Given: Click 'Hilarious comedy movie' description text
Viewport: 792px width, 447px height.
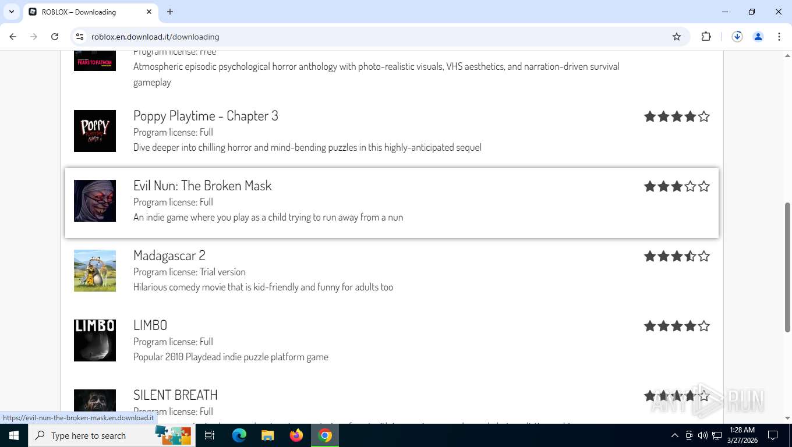Looking at the screenshot, I should click(x=263, y=287).
